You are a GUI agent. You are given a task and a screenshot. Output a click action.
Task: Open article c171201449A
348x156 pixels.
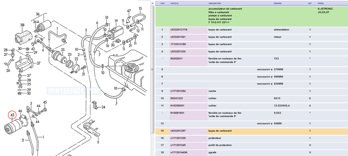click(x=179, y=152)
